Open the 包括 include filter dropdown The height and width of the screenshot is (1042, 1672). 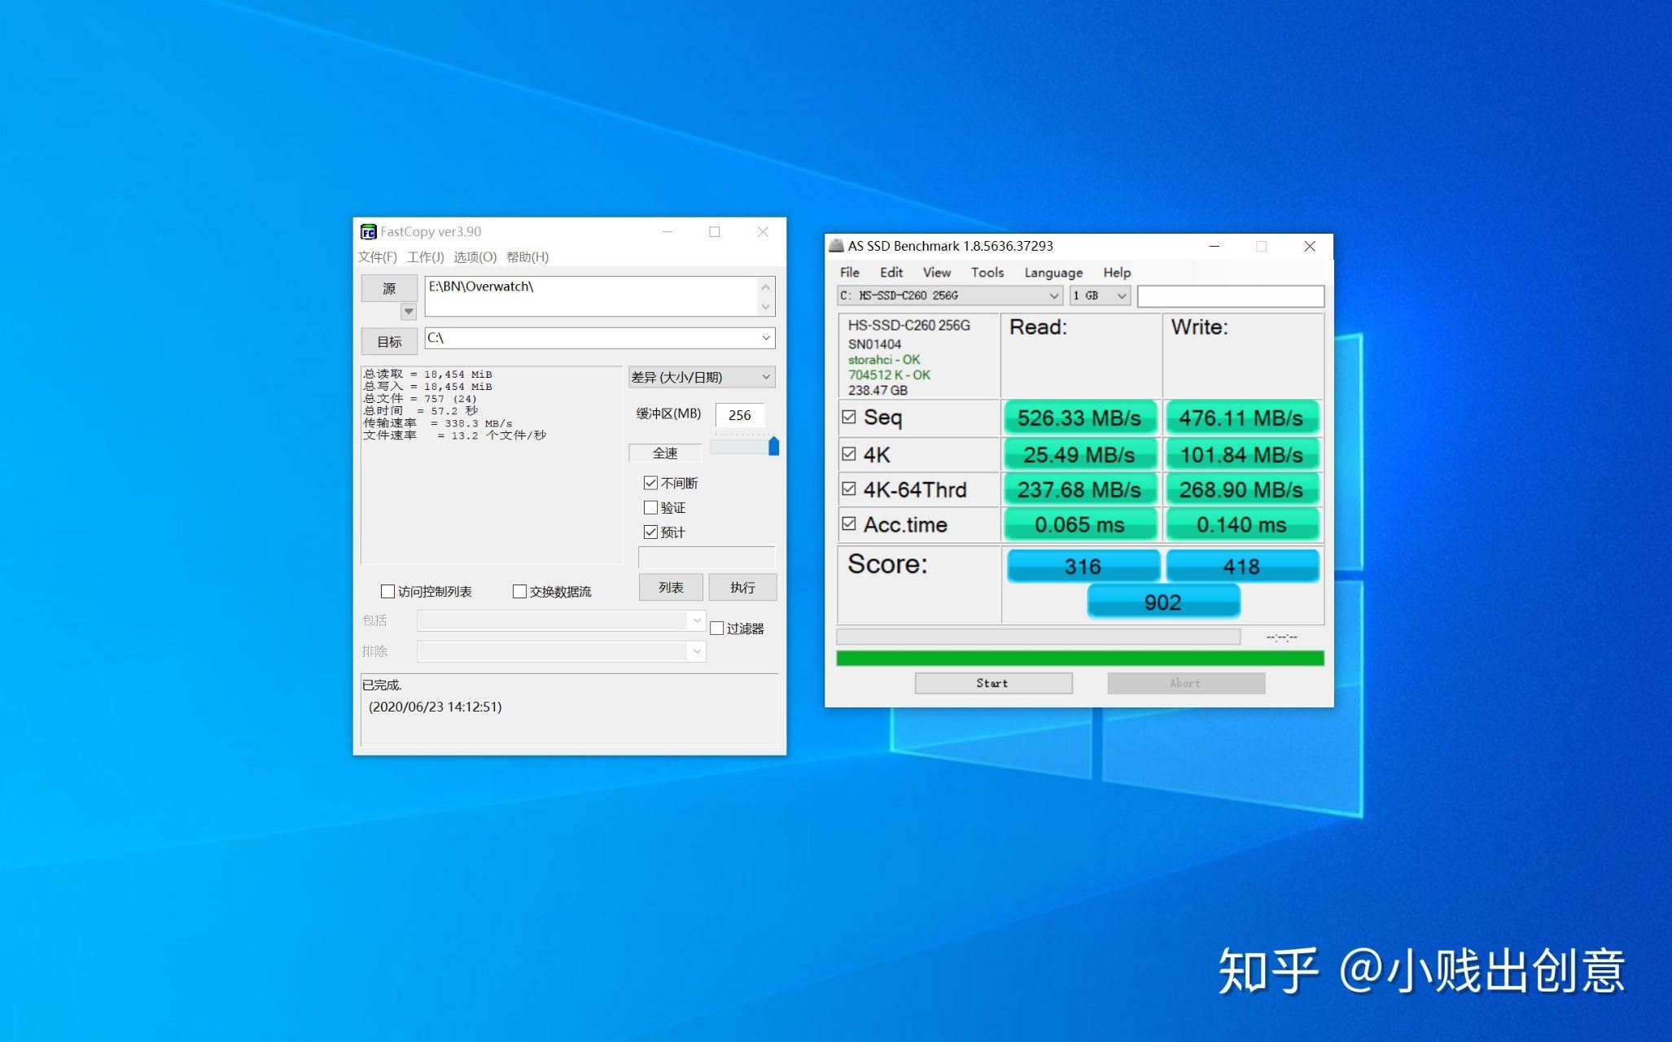point(562,620)
